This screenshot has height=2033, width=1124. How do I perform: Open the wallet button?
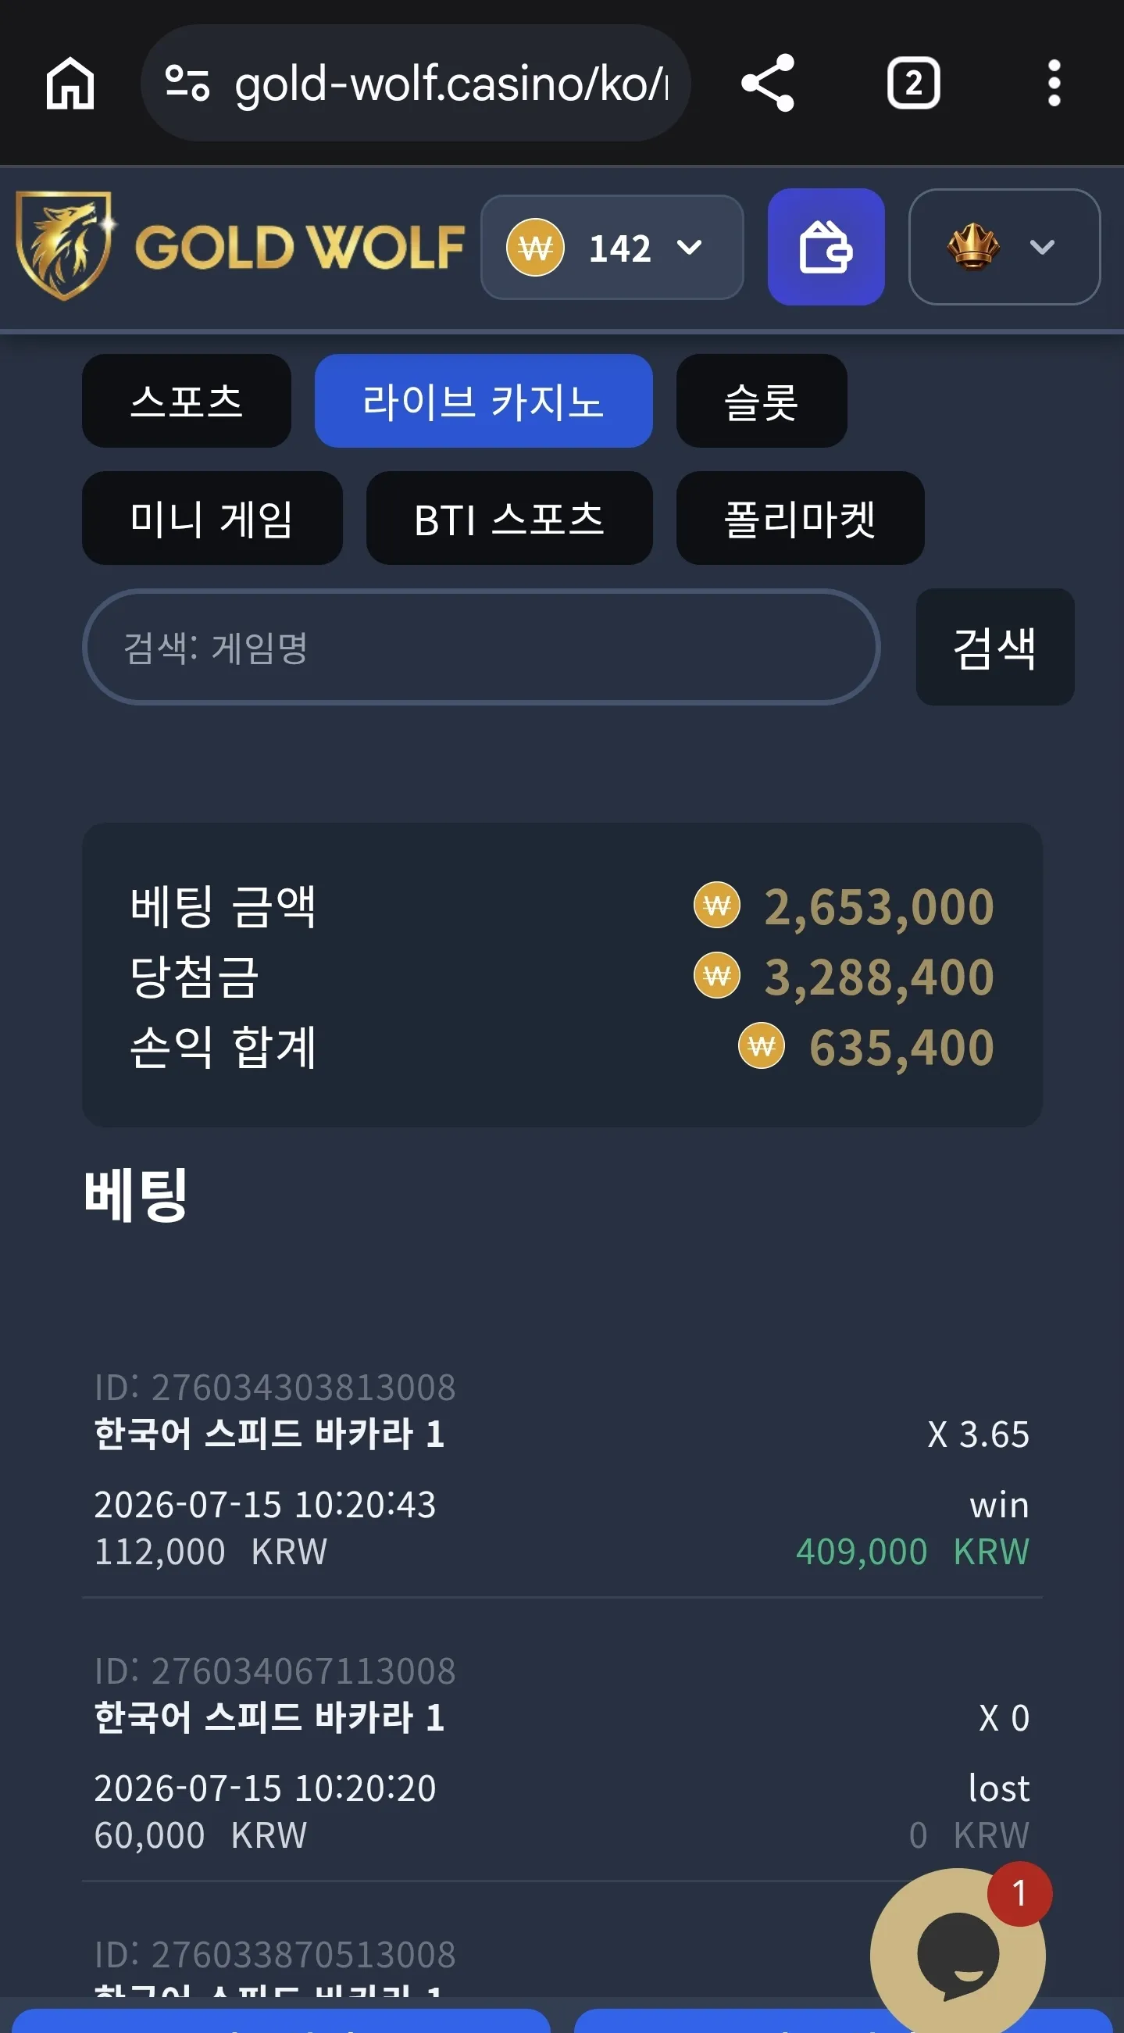826,247
